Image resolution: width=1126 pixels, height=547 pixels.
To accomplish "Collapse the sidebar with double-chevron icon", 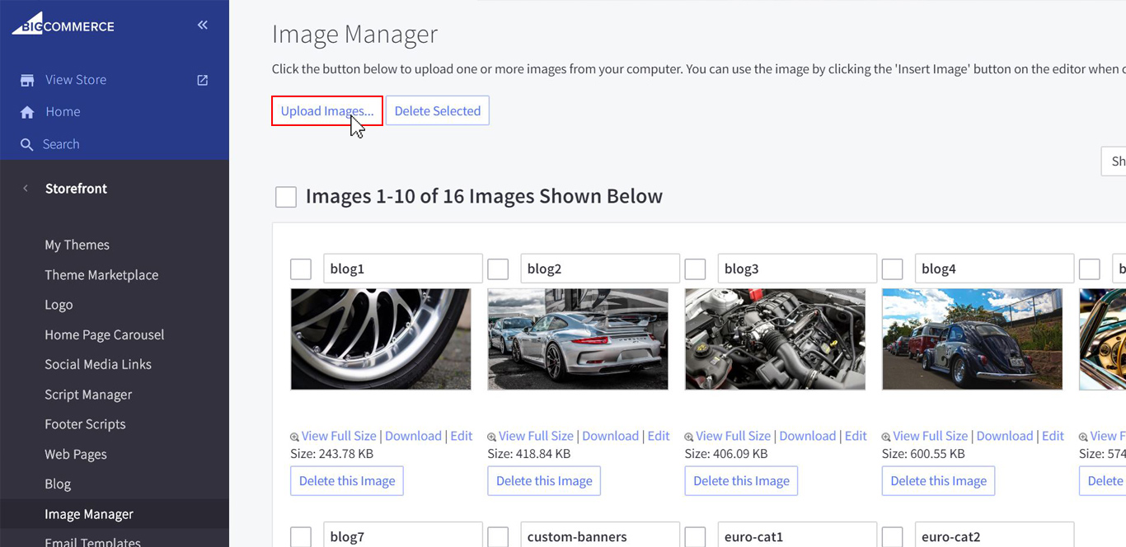I will [x=203, y=26].
